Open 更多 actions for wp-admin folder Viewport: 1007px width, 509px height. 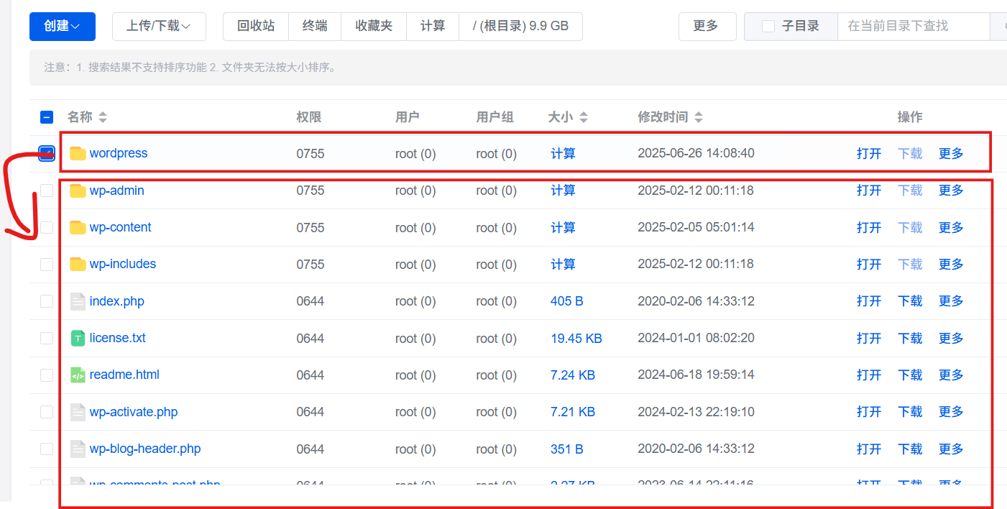pyautogui.click(x=951, y=191)
